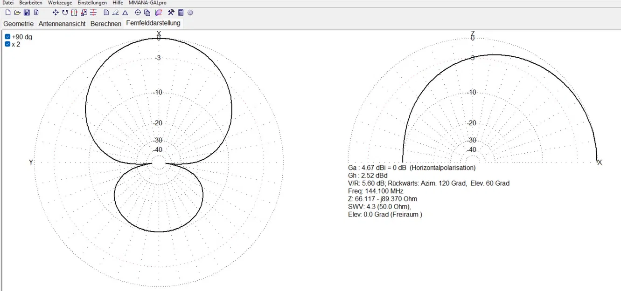Image resolution: width=621 pixels, height=291 pixels.
Task: Open the Werkzeuge menu
Action: pos(60,3)
